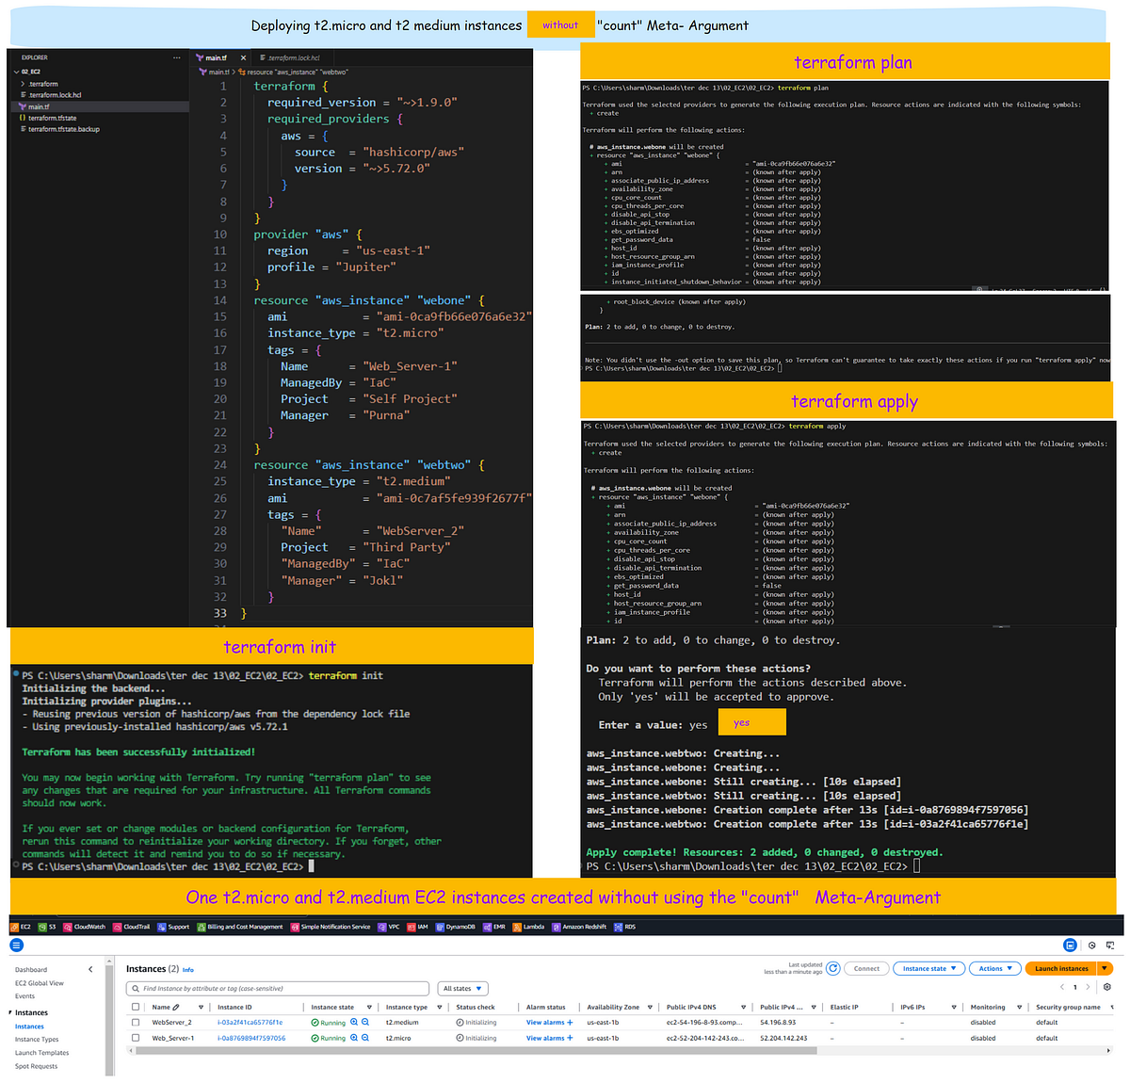Click the Connect button

point(865,968)
